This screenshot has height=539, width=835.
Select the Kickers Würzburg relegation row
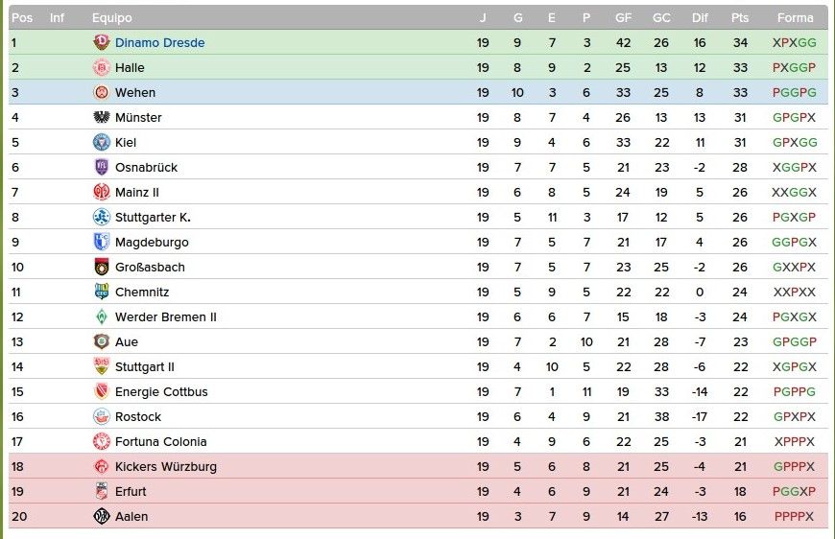(418, 466)
